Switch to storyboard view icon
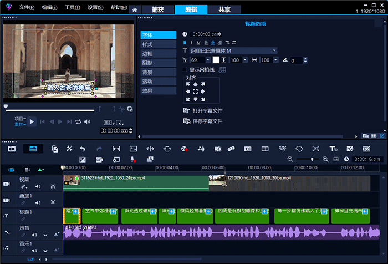The height and width of the screenshot is (264, 388). pos(12,149)
